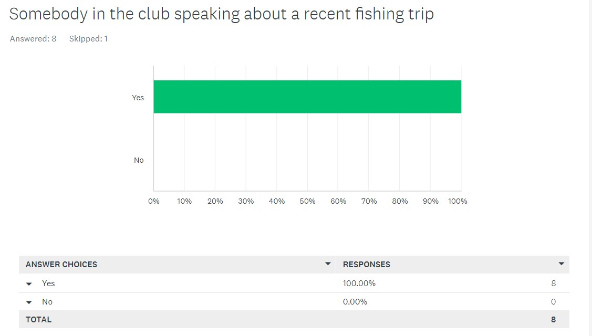Click the 100.00% response value
Image resolution: width=592 pixels, height=336 pixels.
359,283
